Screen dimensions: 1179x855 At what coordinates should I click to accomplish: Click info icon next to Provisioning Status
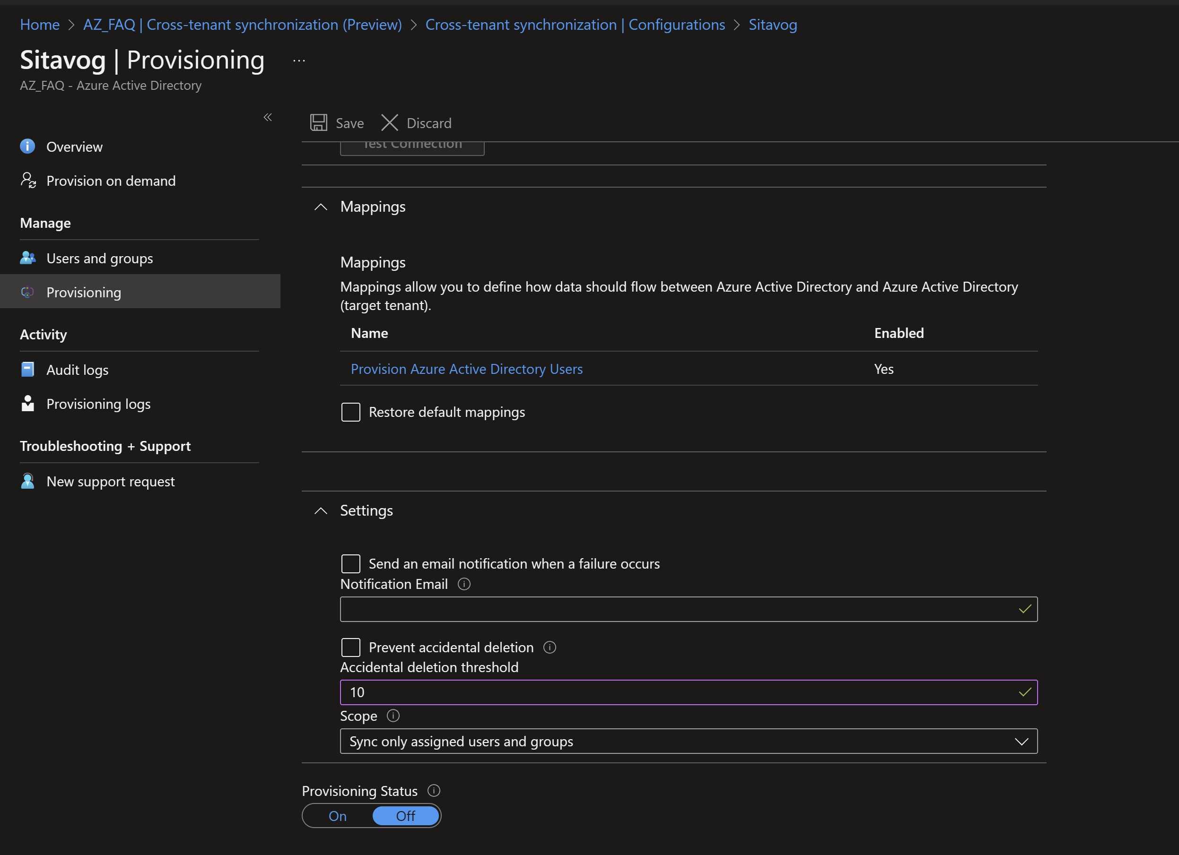pos(434,791)
